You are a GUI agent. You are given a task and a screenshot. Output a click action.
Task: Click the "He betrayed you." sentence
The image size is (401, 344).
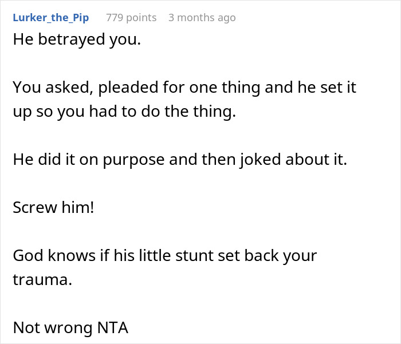tap(77, 41)
